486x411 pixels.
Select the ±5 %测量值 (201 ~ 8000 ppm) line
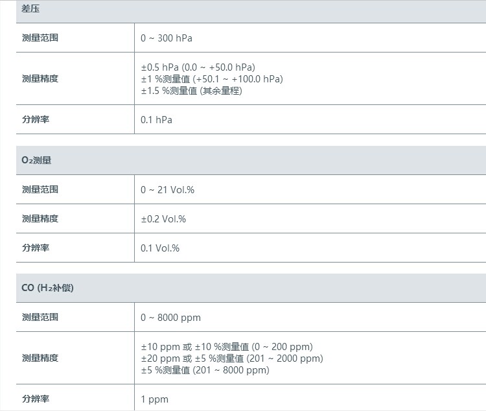(x=205, y=370)
